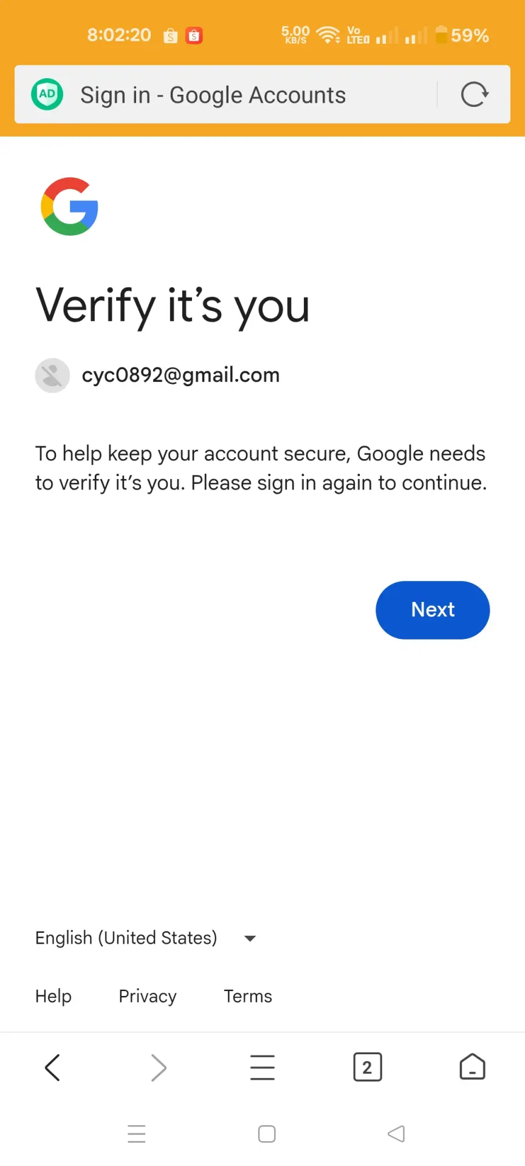Image resolution: width=525 pixels, height=1166 pixels.
Task: Tap the Google logo
Action: click(x=70, y=206)
